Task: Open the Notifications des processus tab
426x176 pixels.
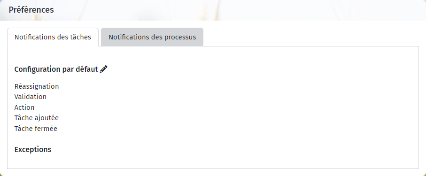Action: pyautogui.click(x=152, y=37)
